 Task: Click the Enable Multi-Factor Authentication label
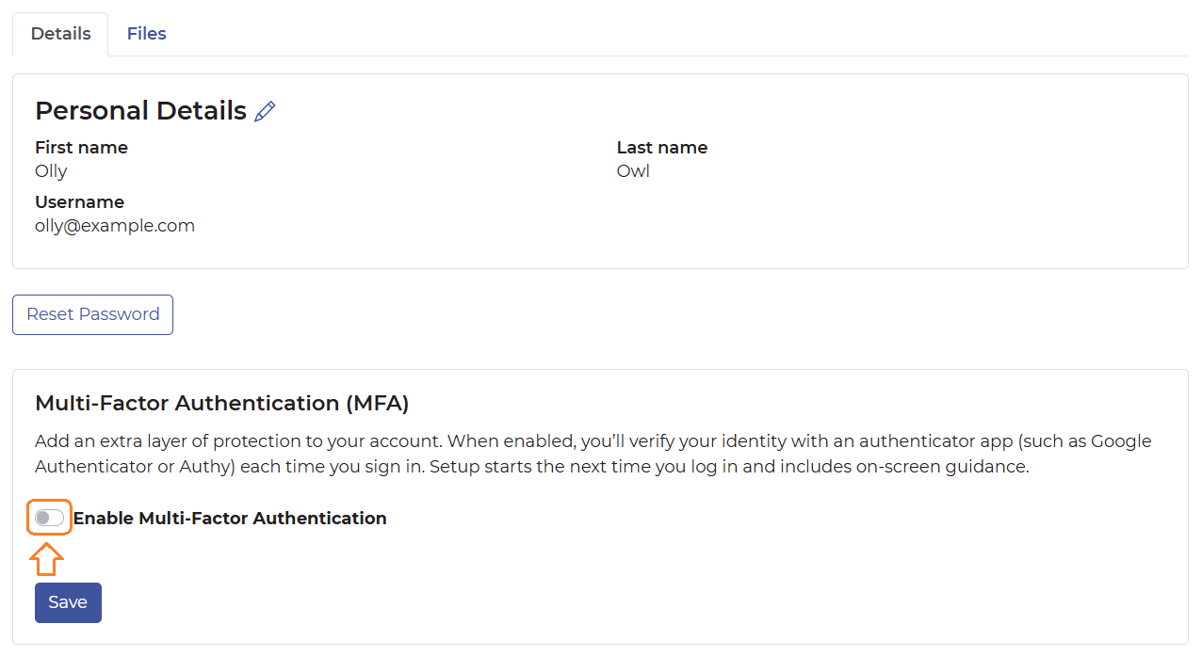[x=230, y=518]
